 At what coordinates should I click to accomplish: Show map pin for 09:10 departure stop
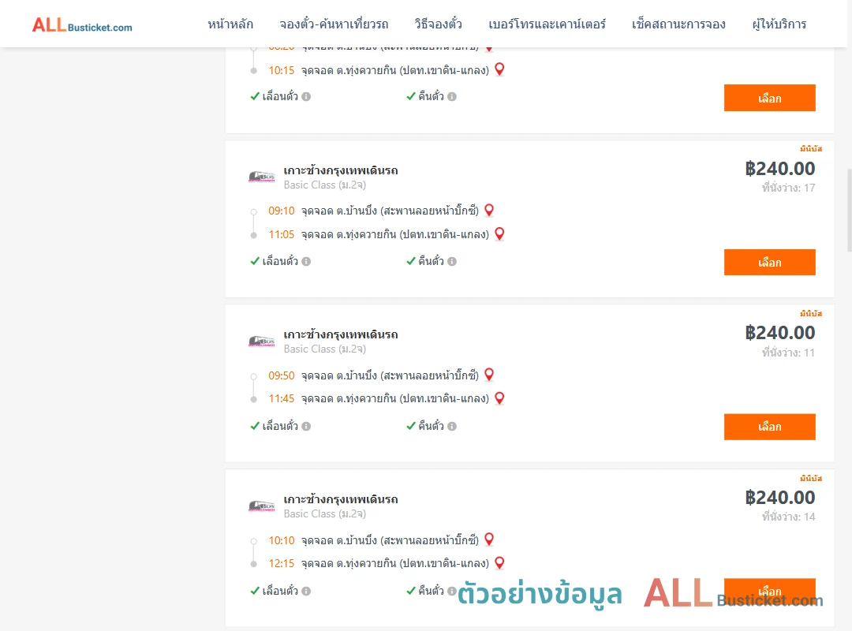[x=489, y=211]
